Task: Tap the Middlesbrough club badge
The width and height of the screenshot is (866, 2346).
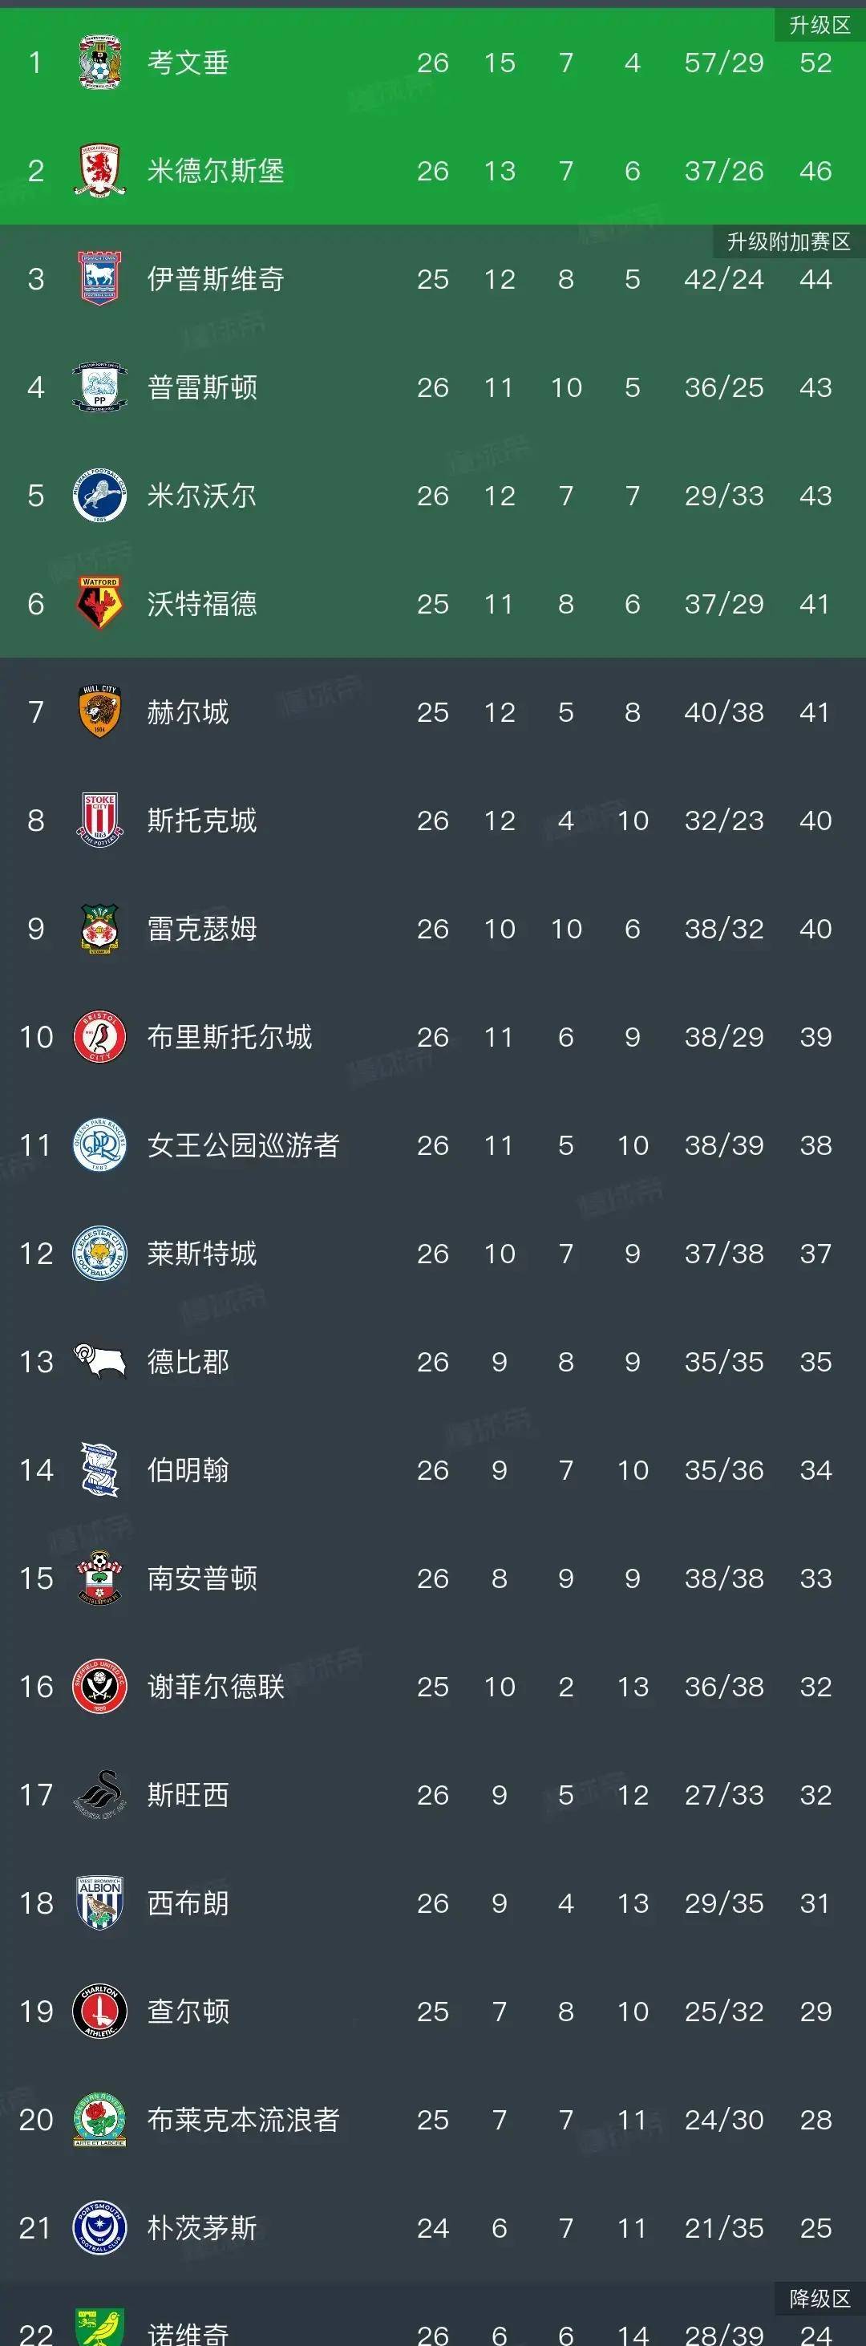Action: (99, 170)
